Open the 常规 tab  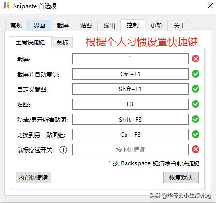[x=16, y=25]
